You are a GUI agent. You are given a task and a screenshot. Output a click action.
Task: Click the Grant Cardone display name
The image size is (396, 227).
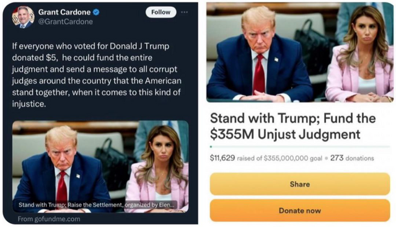pyautogui.click(x=64, y=12)
